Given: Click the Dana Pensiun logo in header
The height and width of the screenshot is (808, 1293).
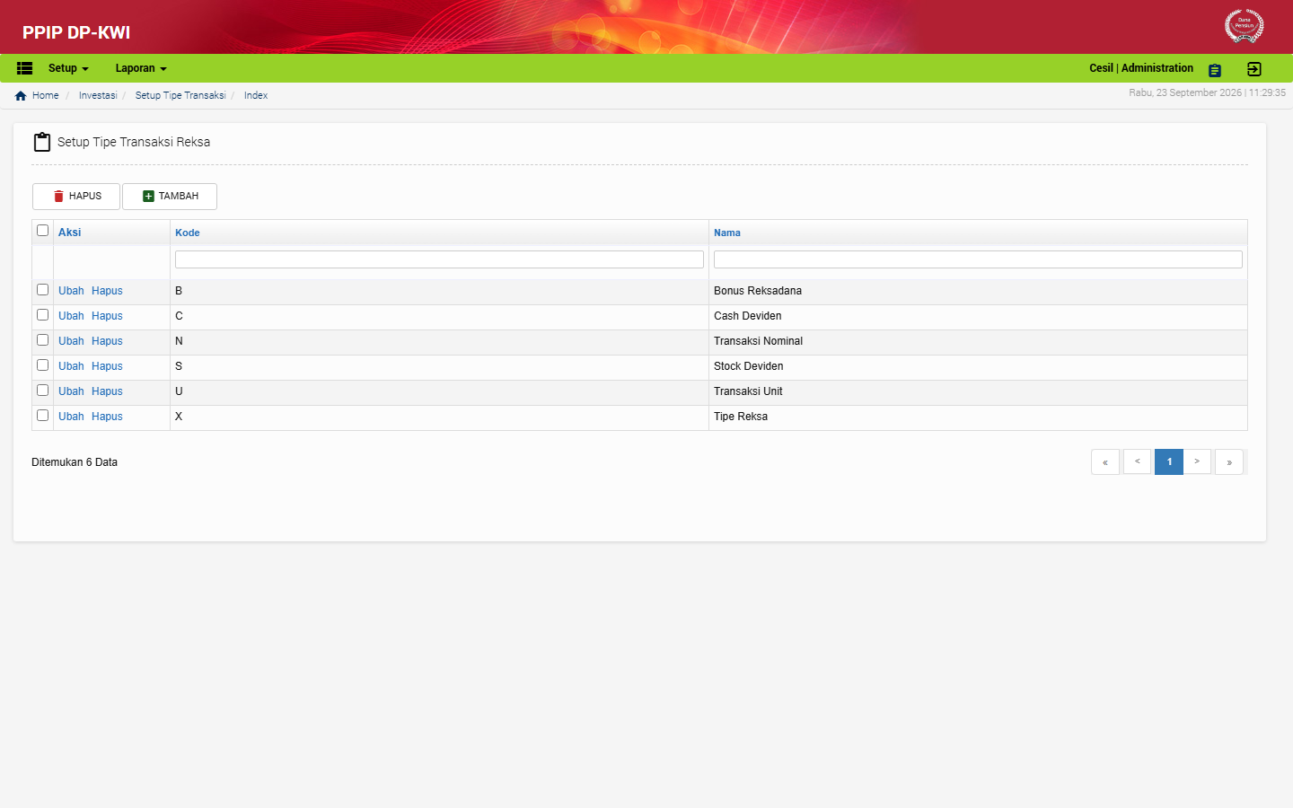Looking at the screenshot, I should [1245, 26].
